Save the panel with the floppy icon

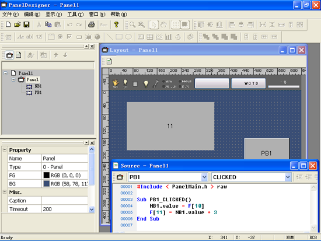pyautogui.click(x=26, y=25)
